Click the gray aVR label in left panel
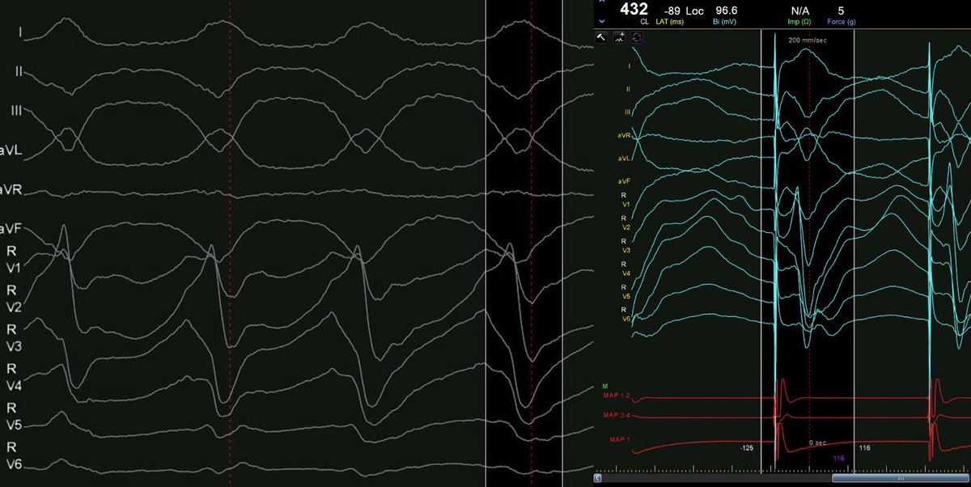Image resolution: width=971 pixels, height=487 pixels. pyautogui.click(x=11, y=190)
